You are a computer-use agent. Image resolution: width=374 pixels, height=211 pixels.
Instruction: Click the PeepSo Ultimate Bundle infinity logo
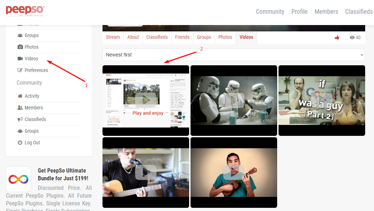(18, 179)
